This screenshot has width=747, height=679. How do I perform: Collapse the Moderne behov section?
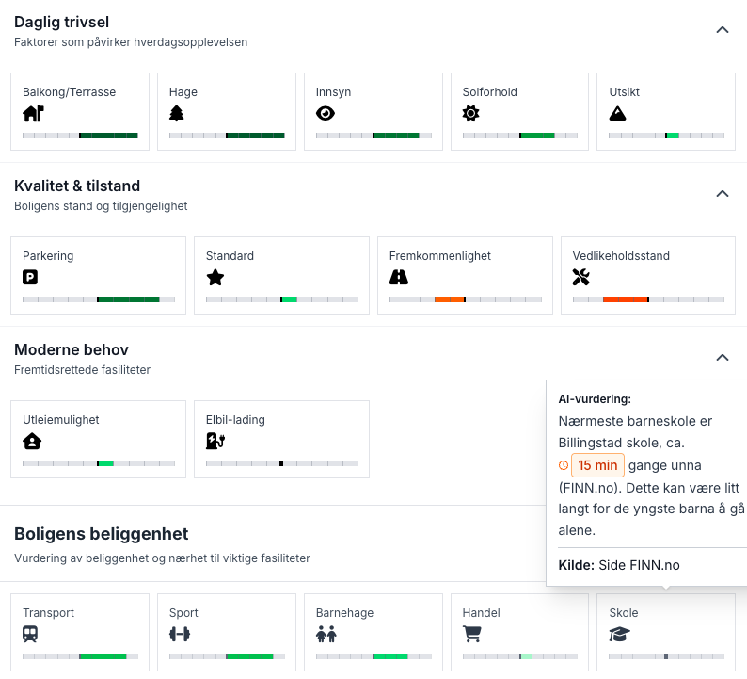click(723, 358)
